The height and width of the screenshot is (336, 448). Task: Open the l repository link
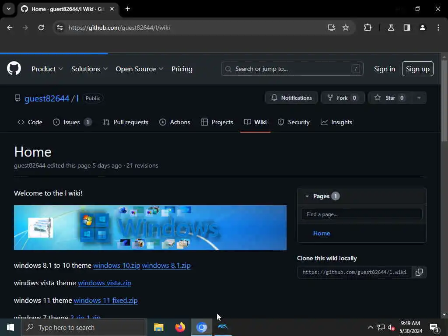tap(77, 98)
